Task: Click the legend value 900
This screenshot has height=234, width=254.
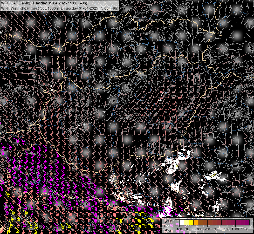Action: tap(217, 229)
